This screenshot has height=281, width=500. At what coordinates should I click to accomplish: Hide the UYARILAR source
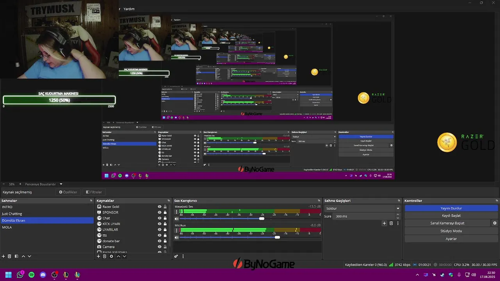tap(159, 229)
